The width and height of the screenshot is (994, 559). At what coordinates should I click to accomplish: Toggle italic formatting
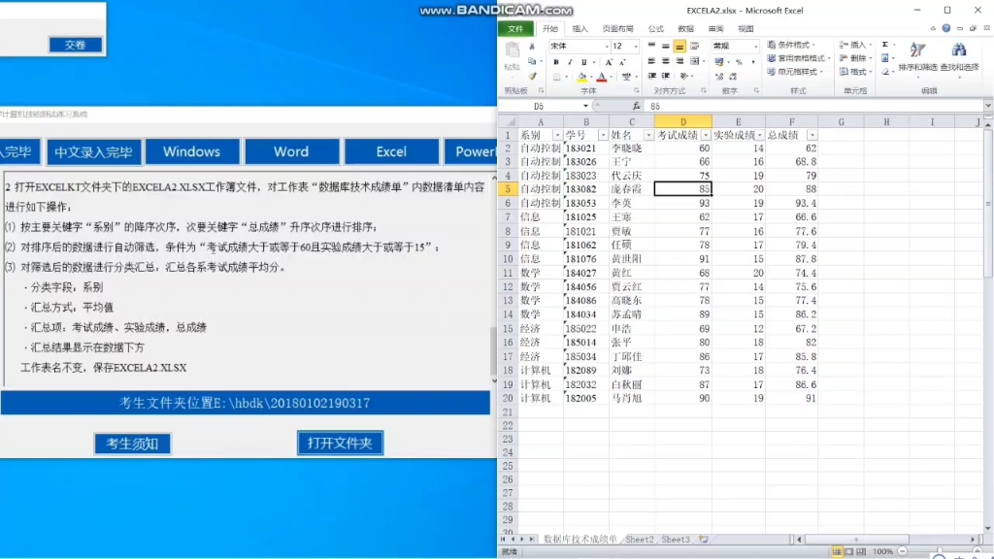coord(570,61)
